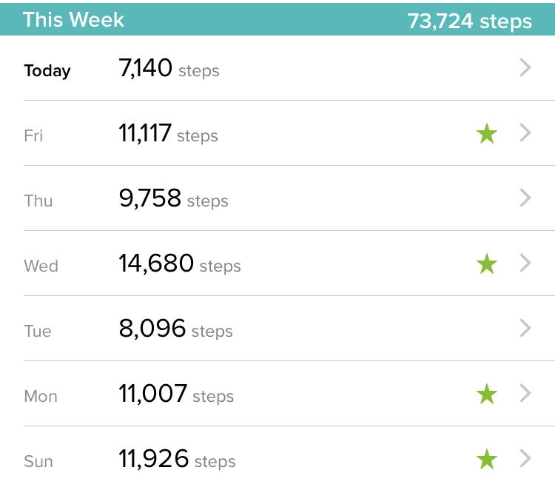Tap the chevron on the Tue row

point(525,328)
